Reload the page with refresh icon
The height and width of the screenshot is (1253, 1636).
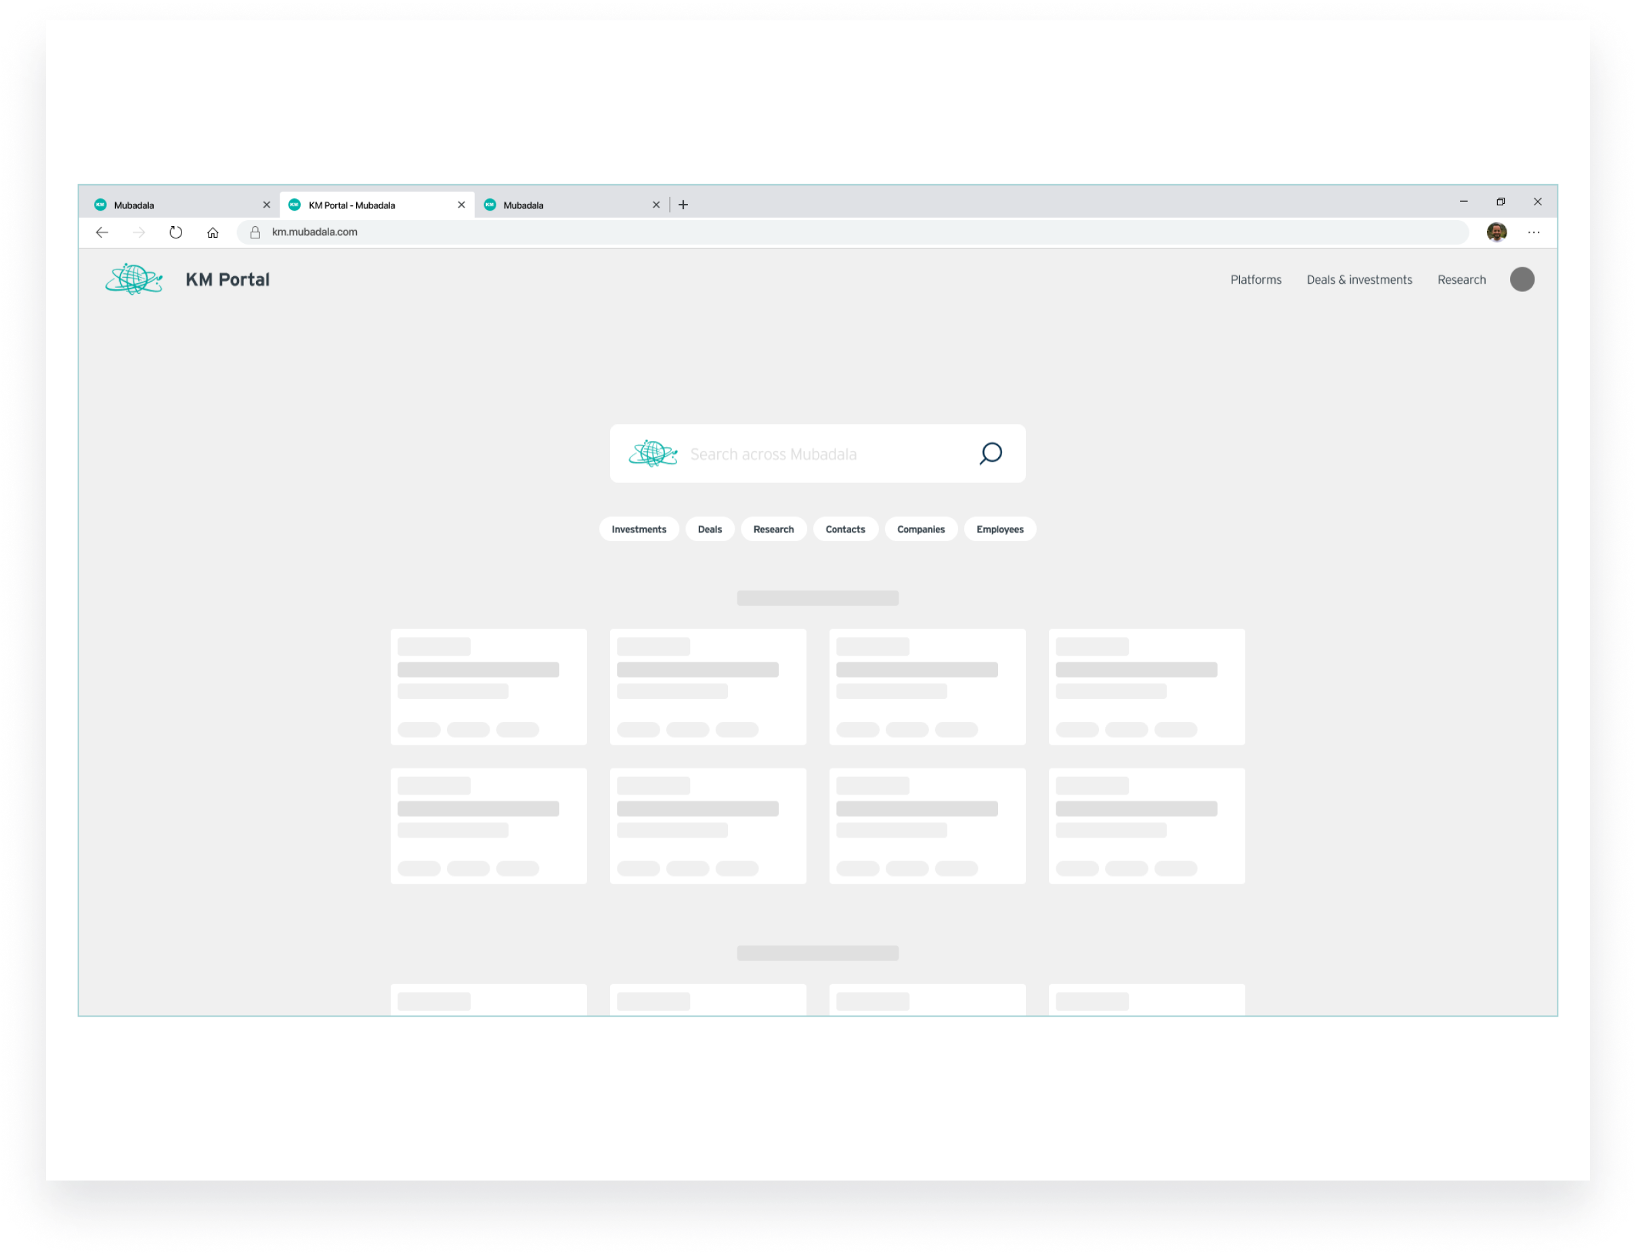[176, 233]
